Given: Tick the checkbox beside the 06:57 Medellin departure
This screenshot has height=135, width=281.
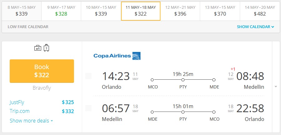Looking at the screenshot, I should (x=88, y=108).
